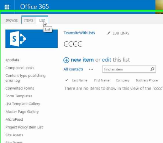Open the TeamsiteWithLists site link
The image size is (163, 143).
79,33
